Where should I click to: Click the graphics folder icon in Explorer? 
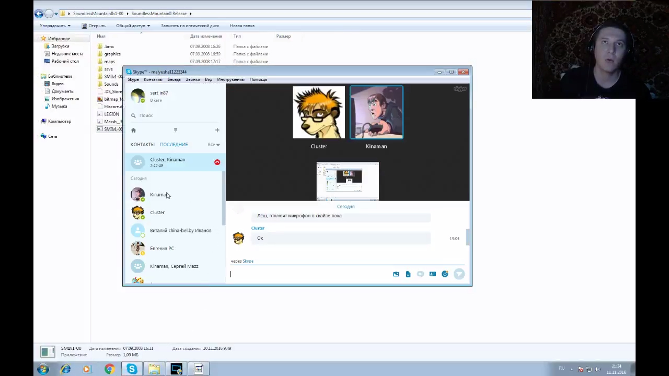[x=100, y=54]
